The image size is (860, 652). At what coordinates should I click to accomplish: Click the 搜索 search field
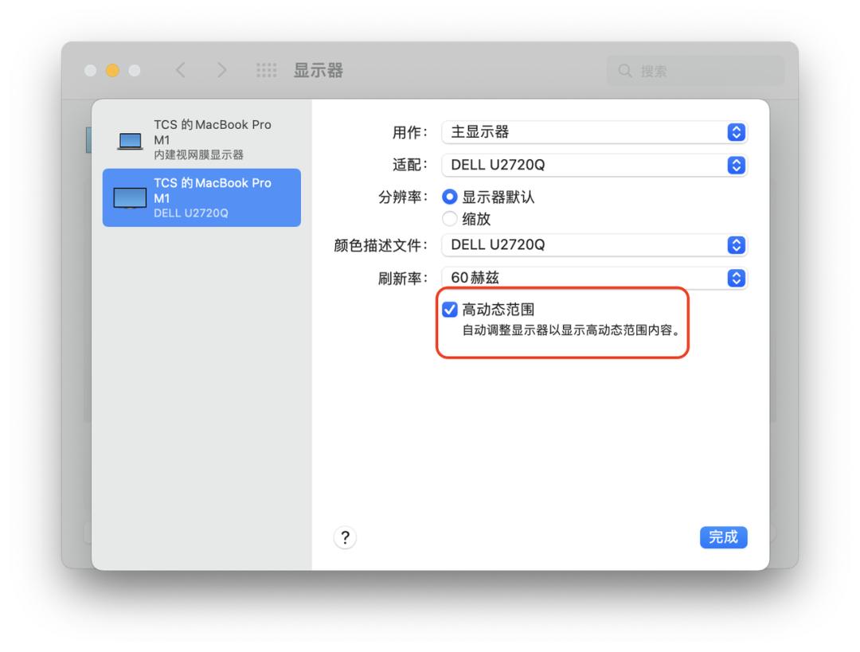tap(695, 71)
